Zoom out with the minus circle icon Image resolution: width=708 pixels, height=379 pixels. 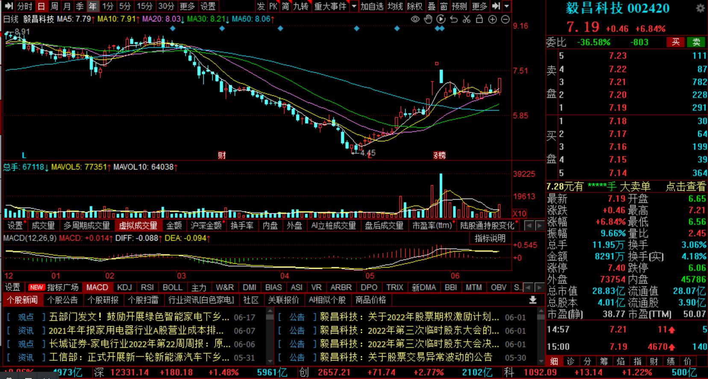(x=505, y=19)
